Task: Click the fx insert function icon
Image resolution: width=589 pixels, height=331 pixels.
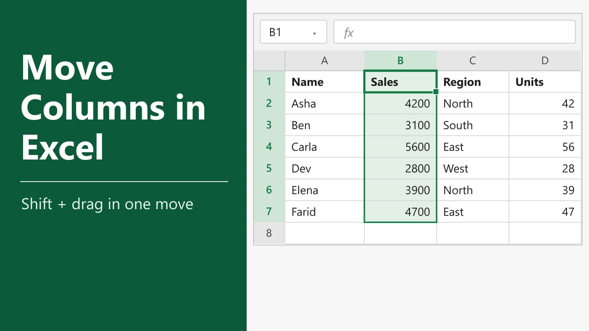Action: click(x=349, y=33)
